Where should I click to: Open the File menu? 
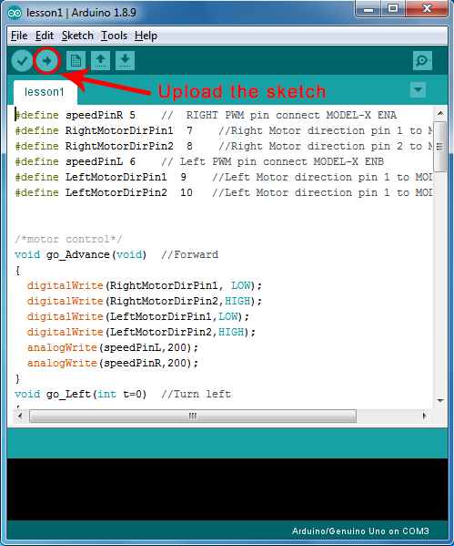tap(19, 36)
